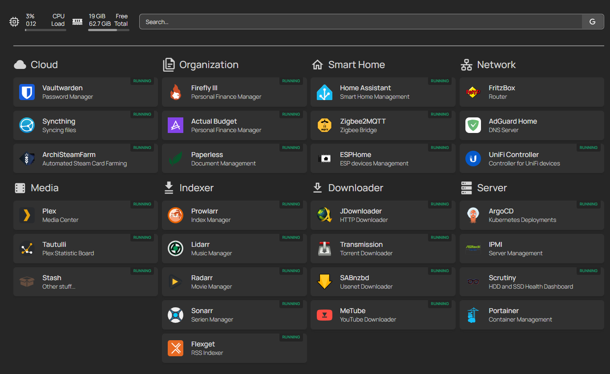The width and height of the screenshot is (610, 374).
Task: Open the Flexget orange icon
Action: pyautogui.click(x=176, y=348)
